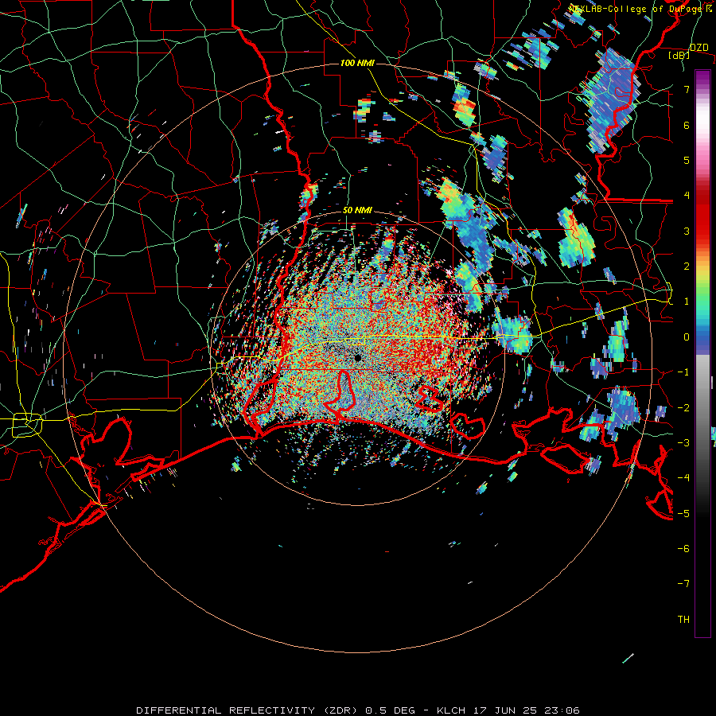
Task: Click the -7 dB tick label on scale
Action: pos(683,584)
